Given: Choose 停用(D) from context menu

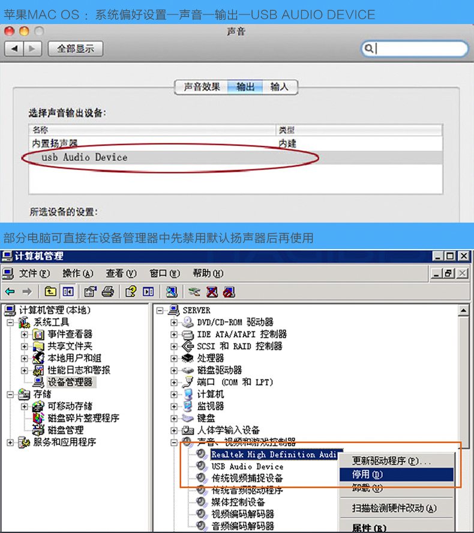Looking at the screenshot, I should (396, 475).
